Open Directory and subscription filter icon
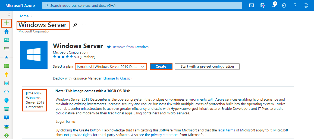This screenshot has width=314, height=139. point(262,6)
